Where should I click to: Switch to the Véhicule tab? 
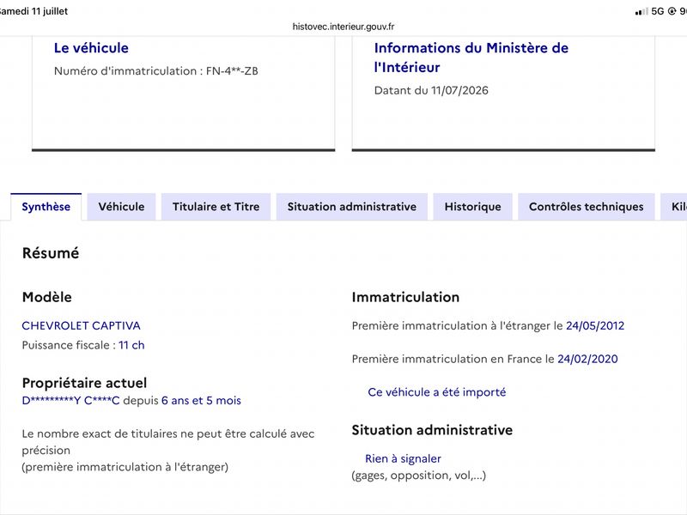click(x=121, y=207)
